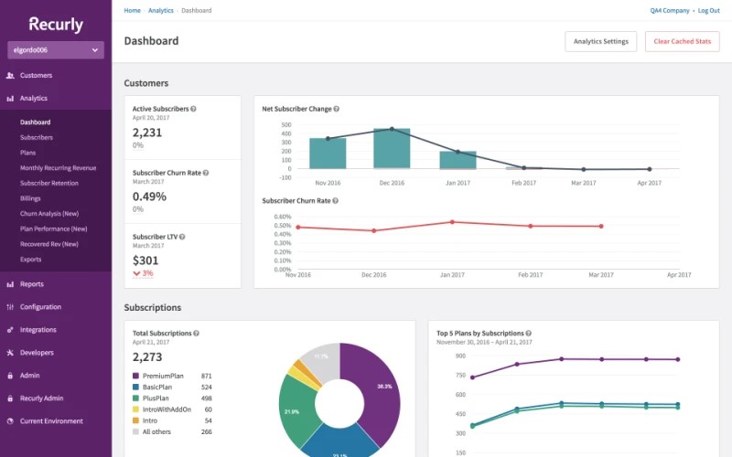Click the Recurly Admin lock icon
The image size is (732, 457).
coord(10,399)
